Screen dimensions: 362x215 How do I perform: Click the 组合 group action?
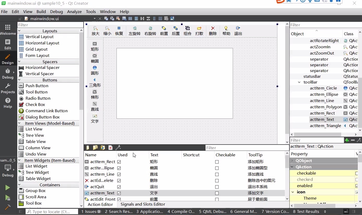pyautogui.click(x=188, y=31)
